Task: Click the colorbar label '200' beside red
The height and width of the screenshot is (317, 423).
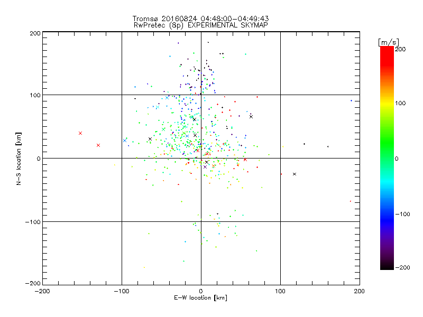Action: coord(400,49)
